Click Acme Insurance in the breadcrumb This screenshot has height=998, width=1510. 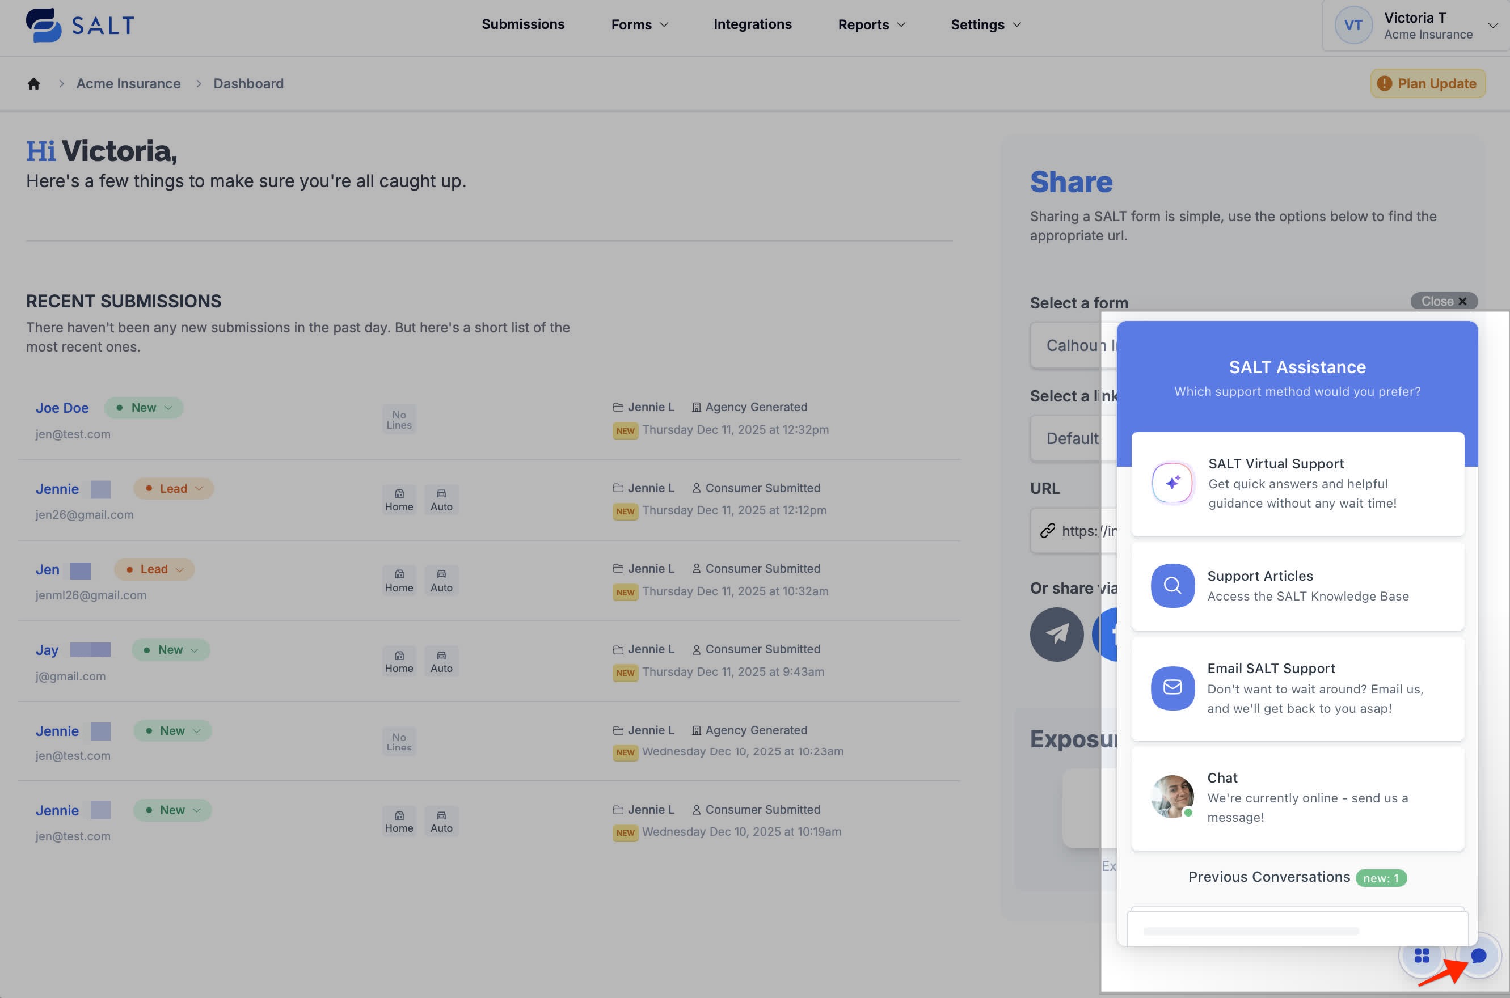(x=129, y=83)
